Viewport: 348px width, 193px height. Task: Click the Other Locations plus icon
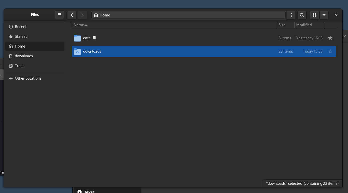11,78
